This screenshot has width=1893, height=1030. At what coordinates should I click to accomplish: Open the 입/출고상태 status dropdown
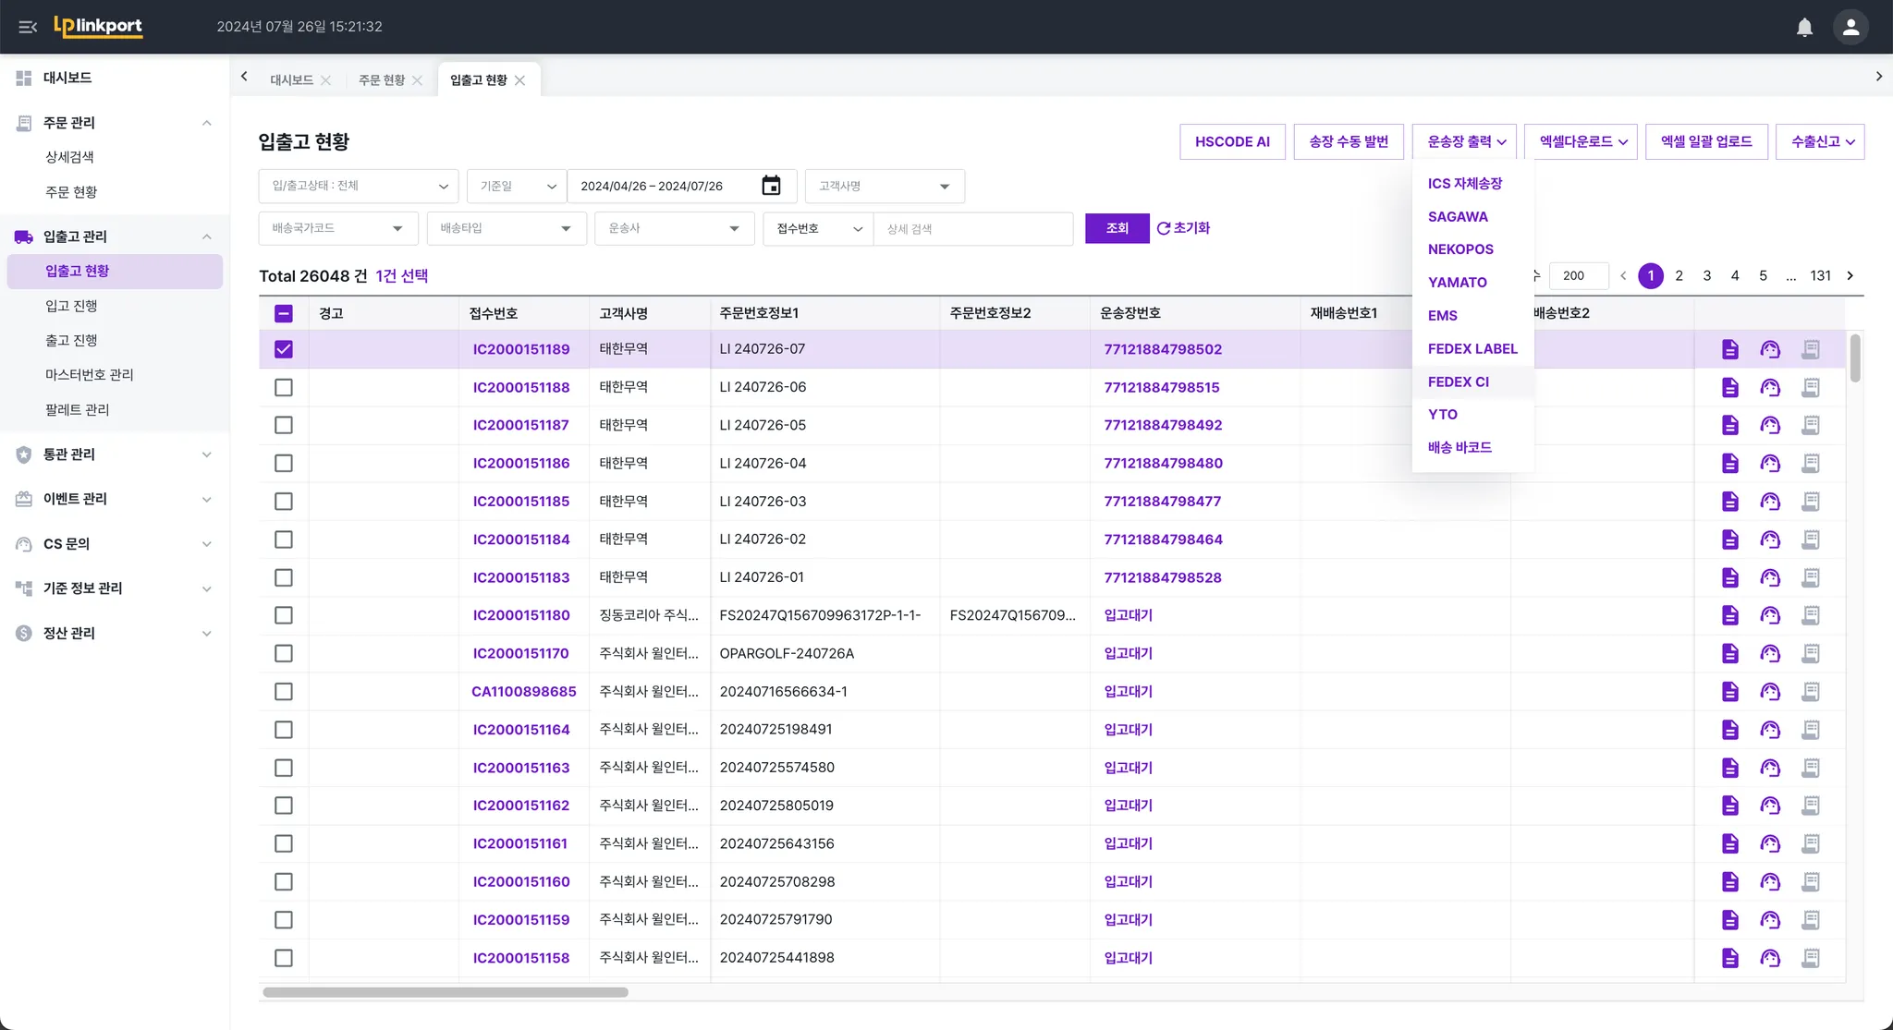pos(359,186)
